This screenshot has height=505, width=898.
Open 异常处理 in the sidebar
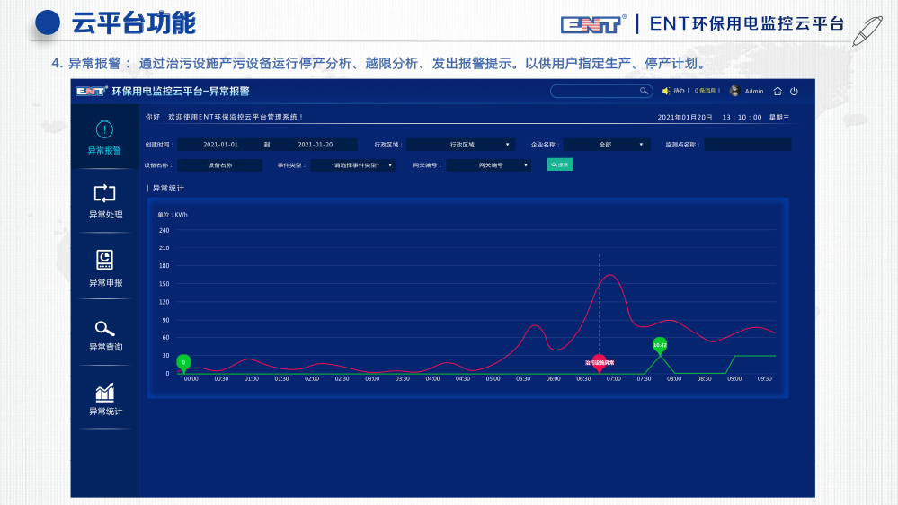click(x=105, y=201)
